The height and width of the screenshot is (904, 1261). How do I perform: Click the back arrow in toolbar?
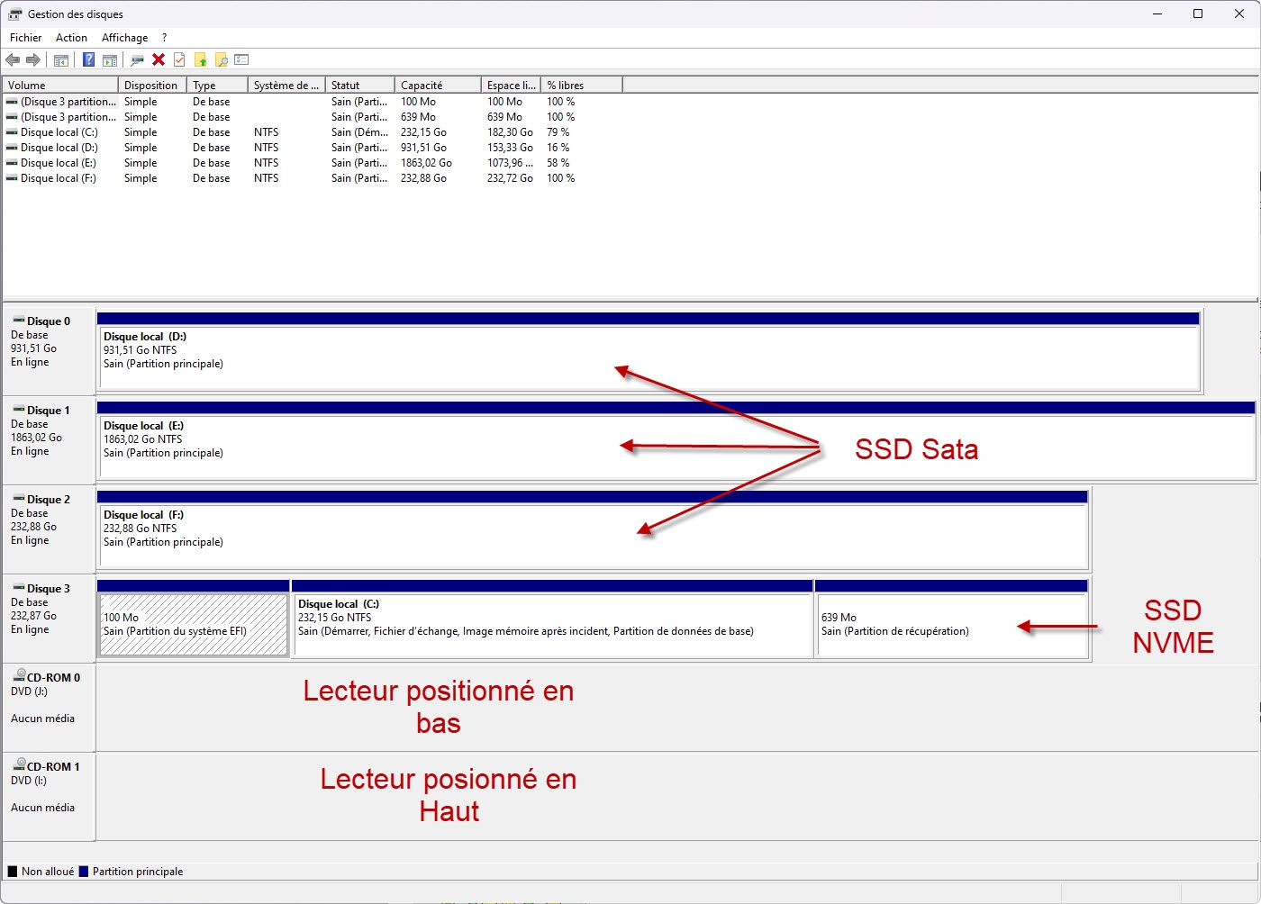pyautogui.click(x=13, y=60)
